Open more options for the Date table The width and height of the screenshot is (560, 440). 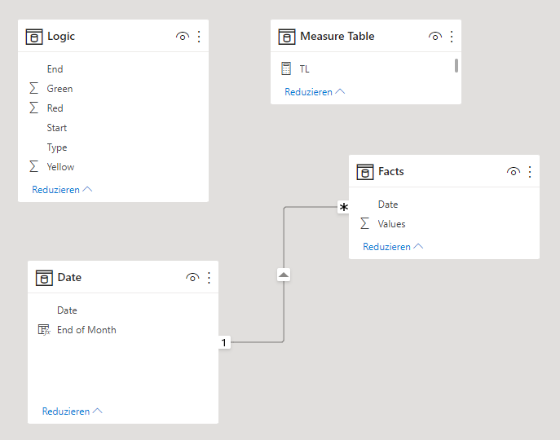coord(209,278)
